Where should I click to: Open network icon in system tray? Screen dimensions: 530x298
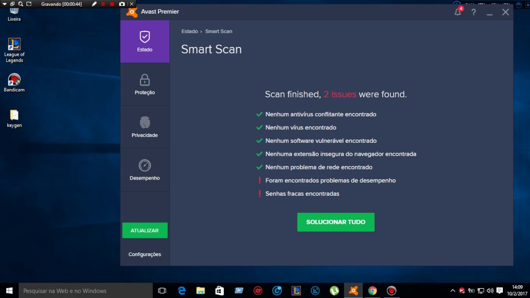(481, 291)
